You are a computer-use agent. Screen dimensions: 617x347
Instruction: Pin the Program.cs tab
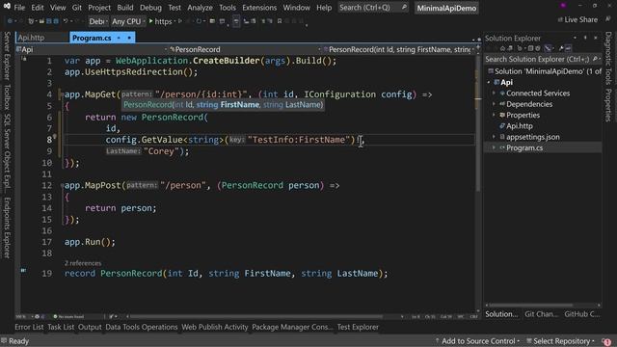click(119, 38)
